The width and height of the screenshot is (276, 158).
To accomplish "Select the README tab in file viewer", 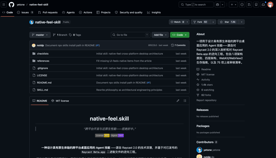I will point(40,101).
